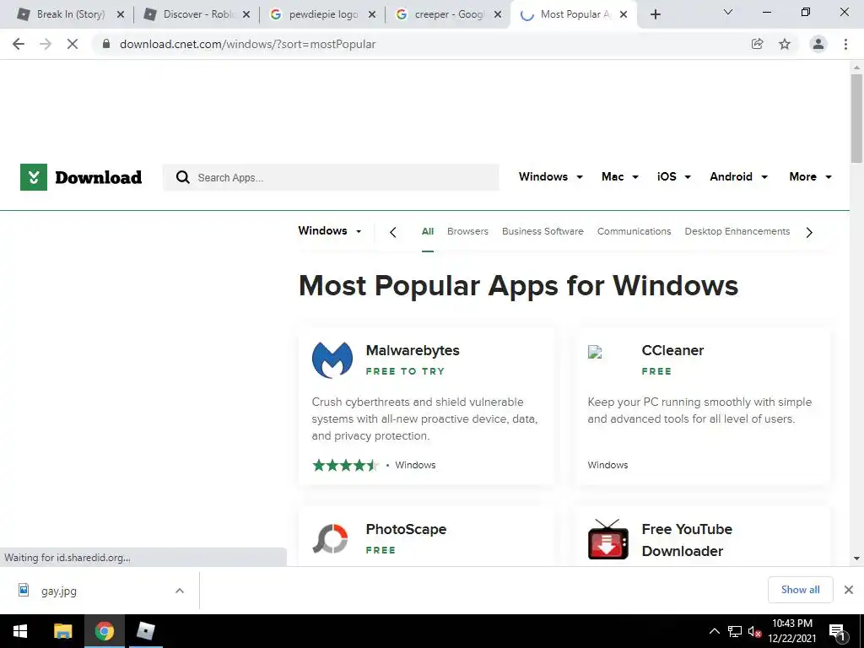Open the tab search chevron
Viewport: 864px width, 648px height.
coord(728,12)
